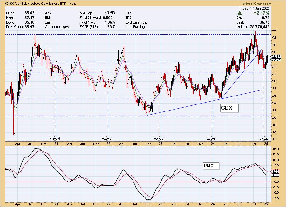Click the 0.5348 dividend marker label
Screen dimensions: 286x207
coord(107,139)
